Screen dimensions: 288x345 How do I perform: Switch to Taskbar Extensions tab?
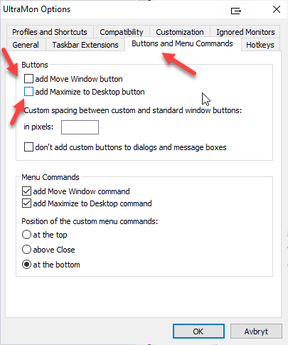(85, 45)
